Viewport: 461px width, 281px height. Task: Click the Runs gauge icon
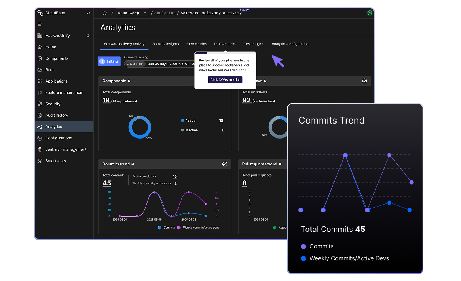point(40,70)
